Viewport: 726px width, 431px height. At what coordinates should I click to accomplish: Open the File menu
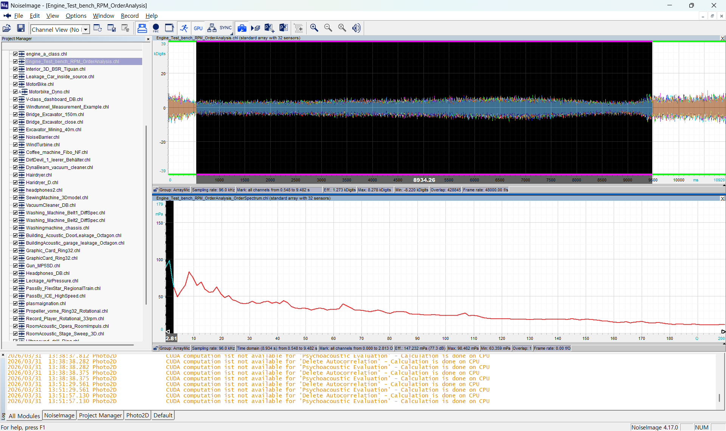pyautogui.click(x=19, y=16)
